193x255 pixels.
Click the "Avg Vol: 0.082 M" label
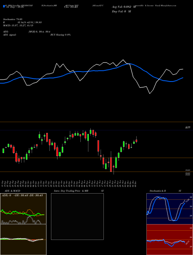pos(124,7)
